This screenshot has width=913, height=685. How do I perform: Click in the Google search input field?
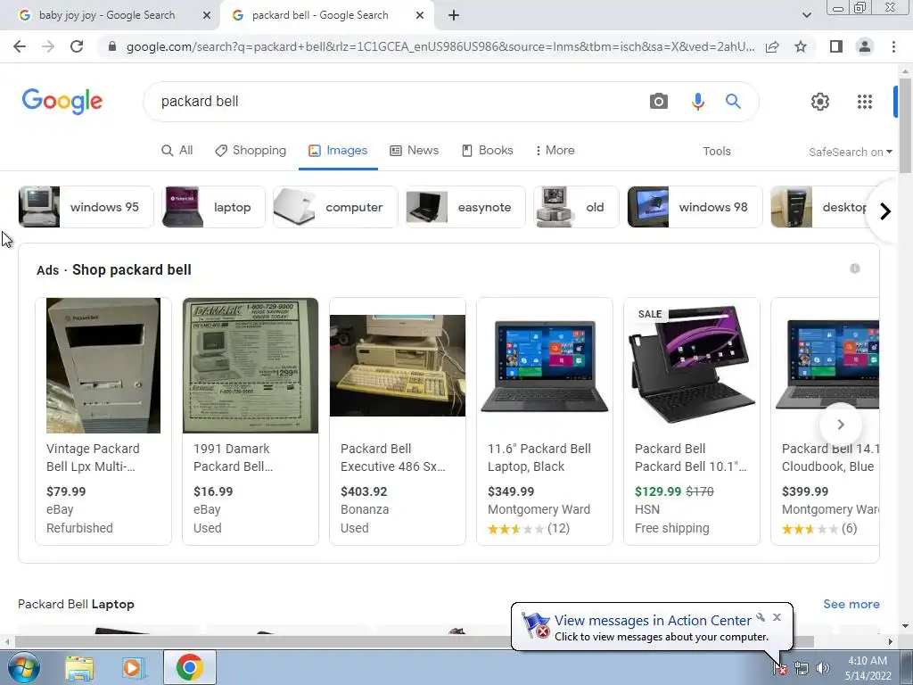tap(396, 102)
